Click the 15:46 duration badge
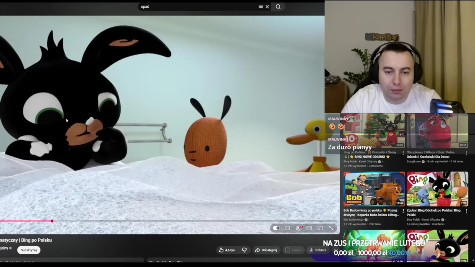Viewport: 475px width, 267px height. 400,203
